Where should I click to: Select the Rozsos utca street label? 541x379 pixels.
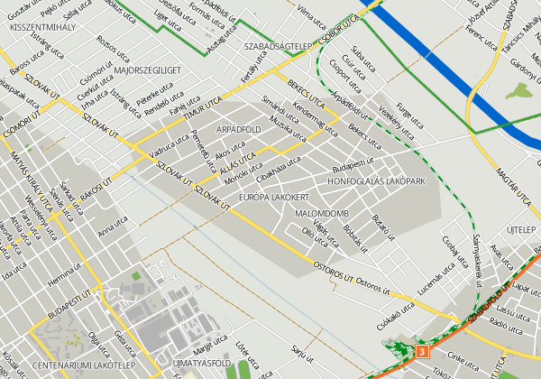pos(114,49)
